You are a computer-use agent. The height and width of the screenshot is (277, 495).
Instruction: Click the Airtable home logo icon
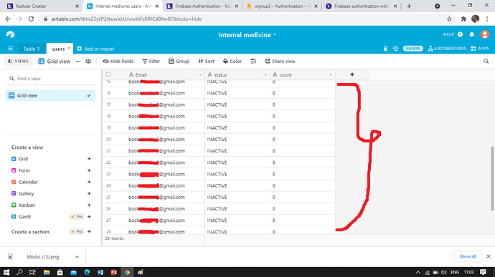[x=10, y=34]
